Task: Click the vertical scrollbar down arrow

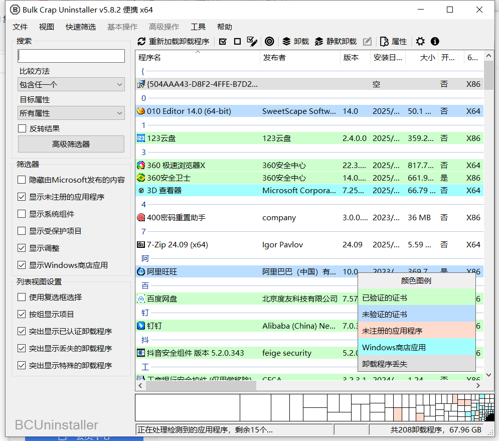Action: pos(489,375)
